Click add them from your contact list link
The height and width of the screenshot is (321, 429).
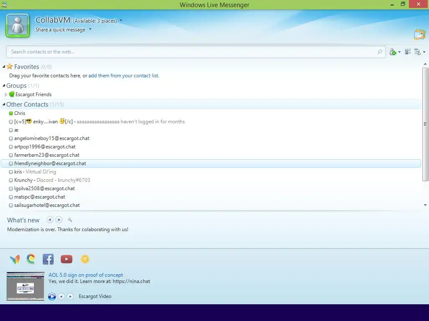[124, 76]
